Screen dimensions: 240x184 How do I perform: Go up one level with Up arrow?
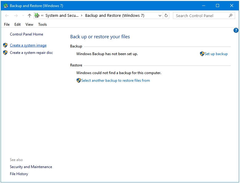(x=30, y=16)
